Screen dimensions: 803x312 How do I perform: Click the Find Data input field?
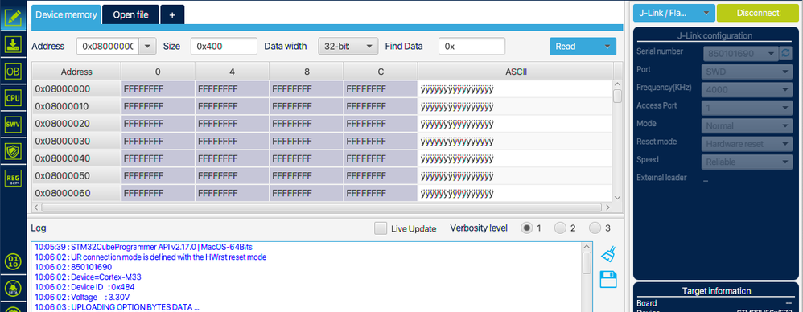pos(472,46)
